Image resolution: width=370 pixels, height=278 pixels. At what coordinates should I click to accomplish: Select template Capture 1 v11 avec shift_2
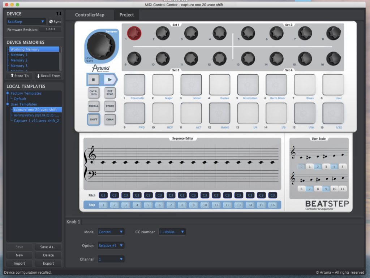(x=36, y=121)
